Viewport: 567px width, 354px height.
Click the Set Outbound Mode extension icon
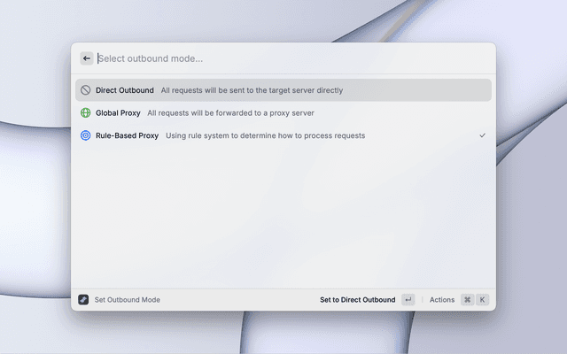click(x=83, y=299)
